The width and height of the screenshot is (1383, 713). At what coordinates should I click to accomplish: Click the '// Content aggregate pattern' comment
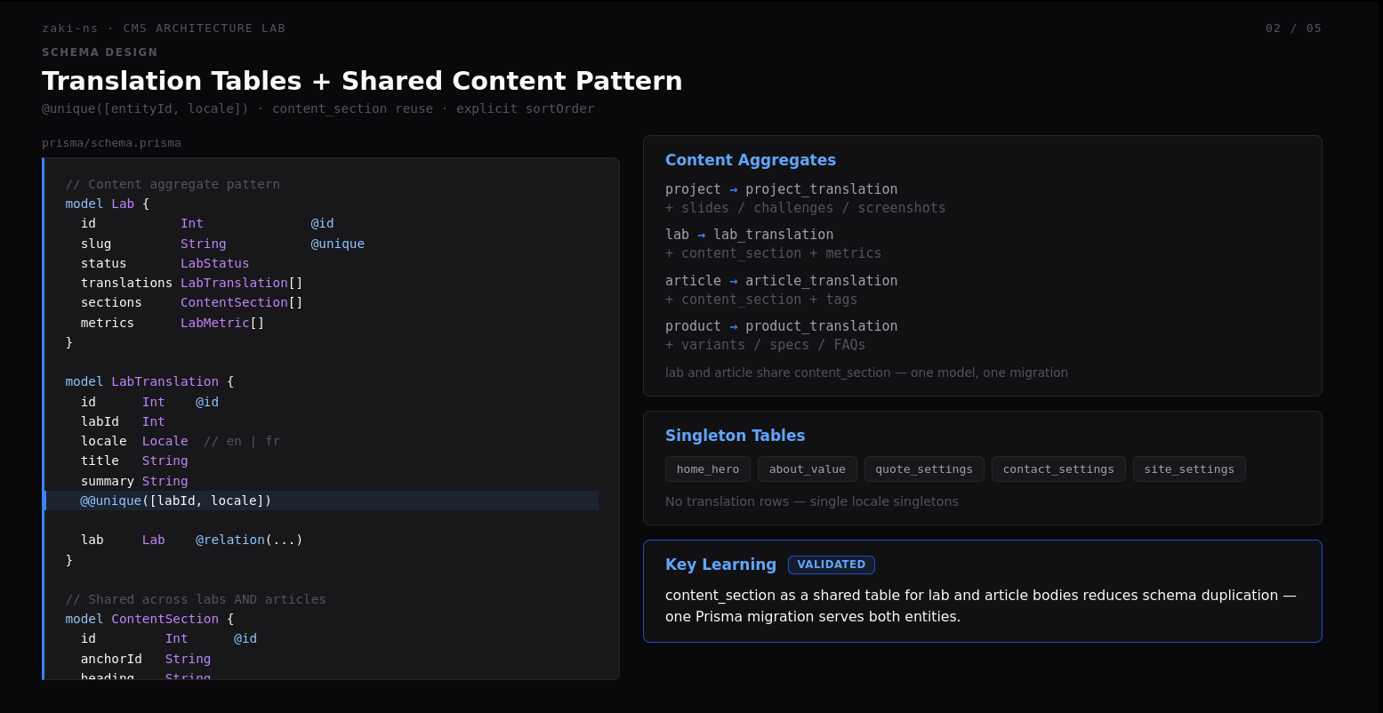tap(173, 184)
